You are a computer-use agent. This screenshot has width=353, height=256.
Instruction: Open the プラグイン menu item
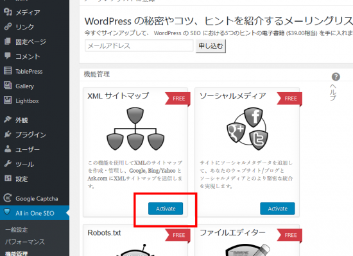coord(35,134)
